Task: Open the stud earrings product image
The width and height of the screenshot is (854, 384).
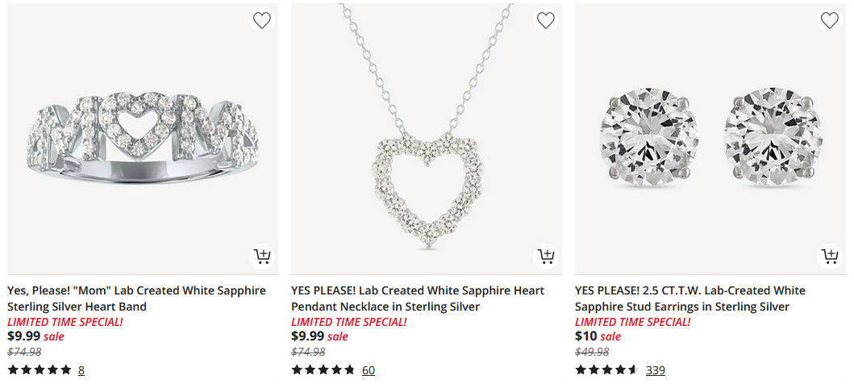Action: pos(710,139)
